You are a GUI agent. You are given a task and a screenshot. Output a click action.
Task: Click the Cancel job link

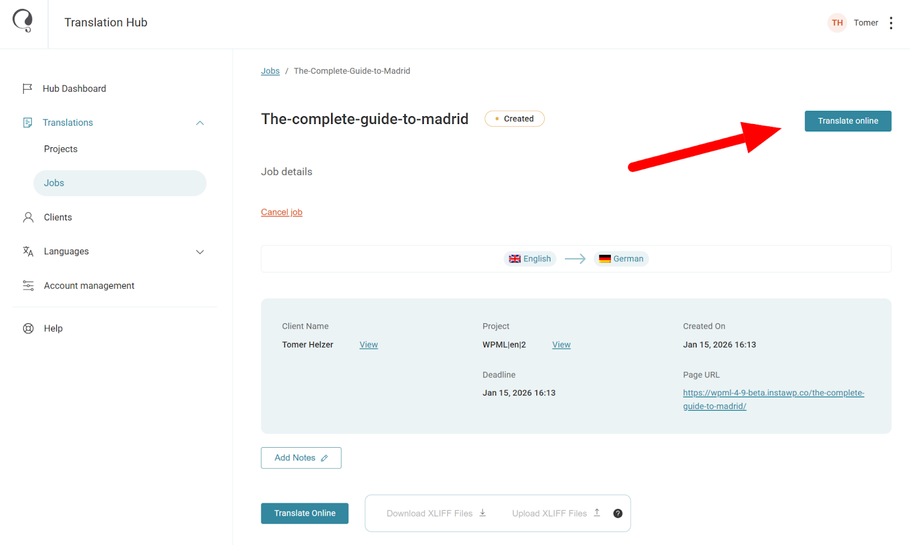coord(282,212)
